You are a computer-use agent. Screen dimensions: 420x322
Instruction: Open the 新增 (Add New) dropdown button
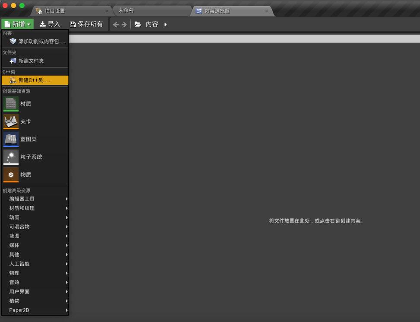point(17,24)
